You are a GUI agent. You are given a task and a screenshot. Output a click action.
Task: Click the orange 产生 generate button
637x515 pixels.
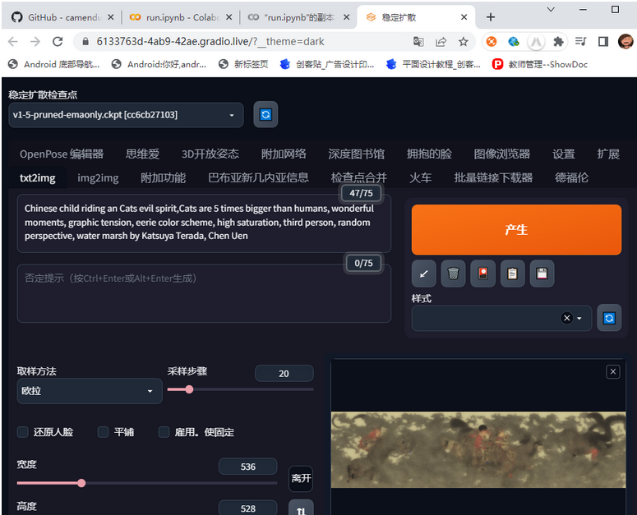click(516, 230)
